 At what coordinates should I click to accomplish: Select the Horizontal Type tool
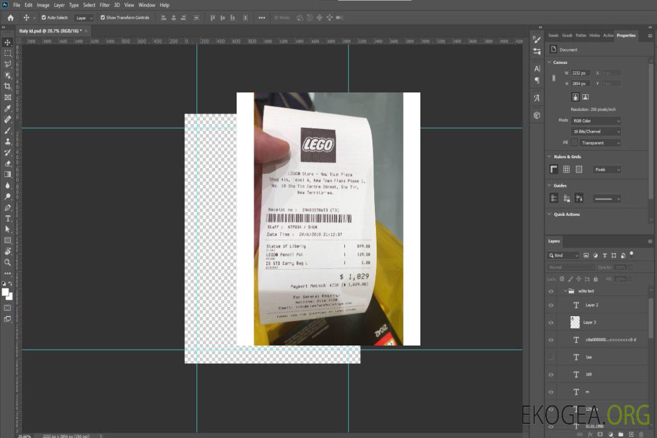[7, 218]
